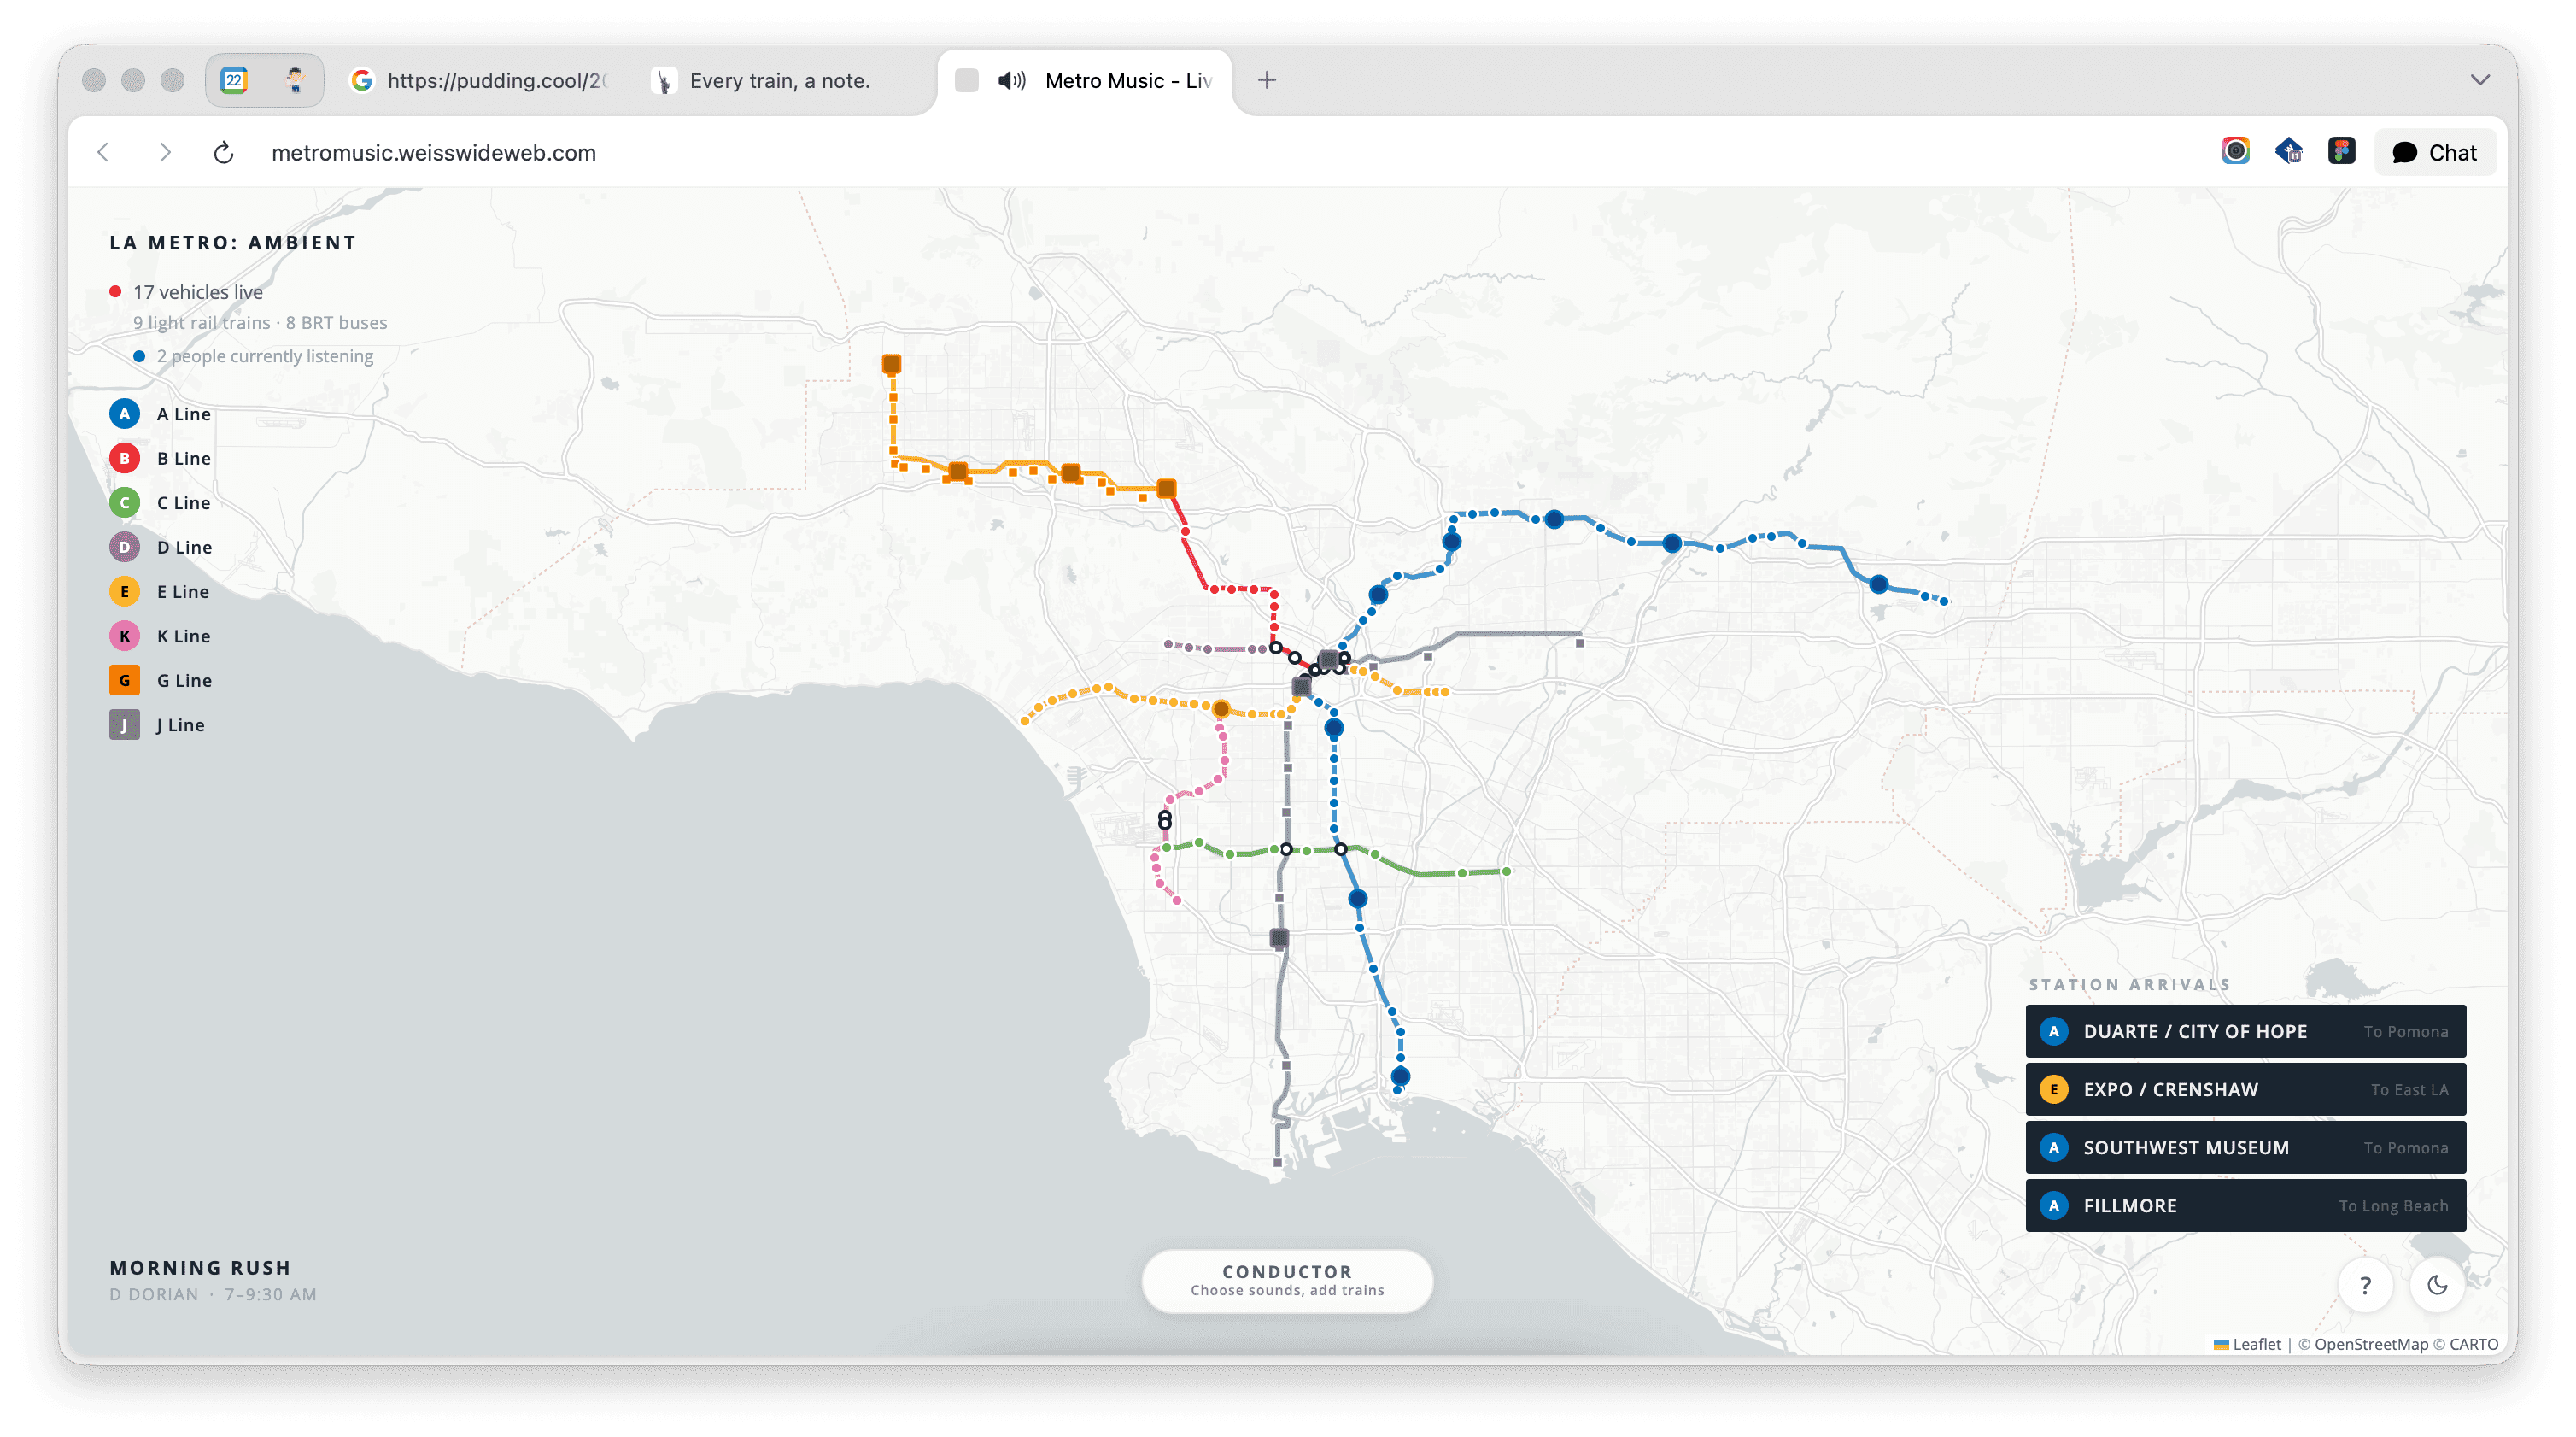2576x1437 pixels.
Task: Mute the Metro Music tab speaker icon
Action: tap(1012, 81)
